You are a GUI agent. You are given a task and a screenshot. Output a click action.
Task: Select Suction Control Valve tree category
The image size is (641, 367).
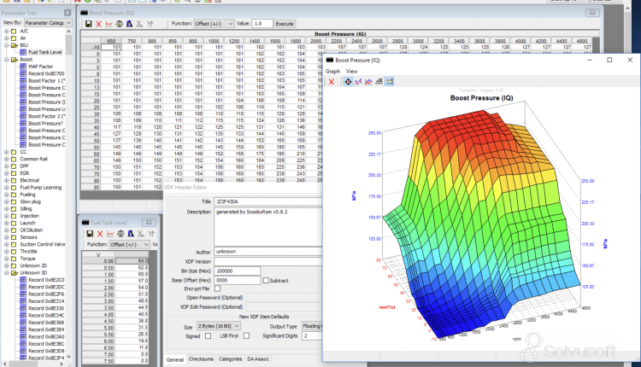click(43, 244)
